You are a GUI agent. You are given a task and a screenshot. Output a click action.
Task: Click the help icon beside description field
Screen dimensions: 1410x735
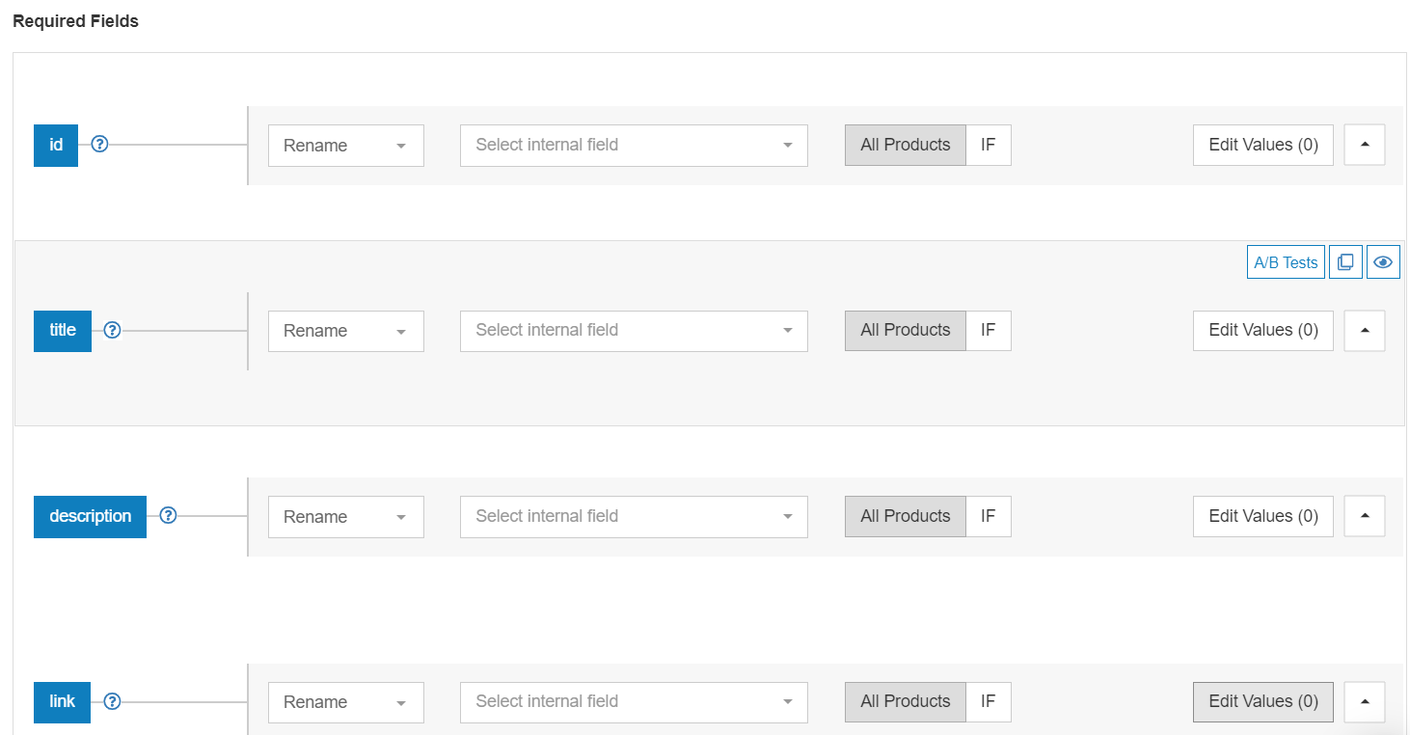coord(168,516)
